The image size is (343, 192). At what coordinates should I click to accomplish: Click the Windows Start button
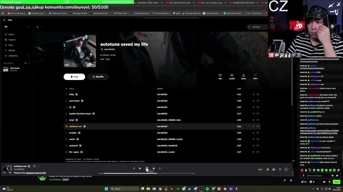click(106, 189)
